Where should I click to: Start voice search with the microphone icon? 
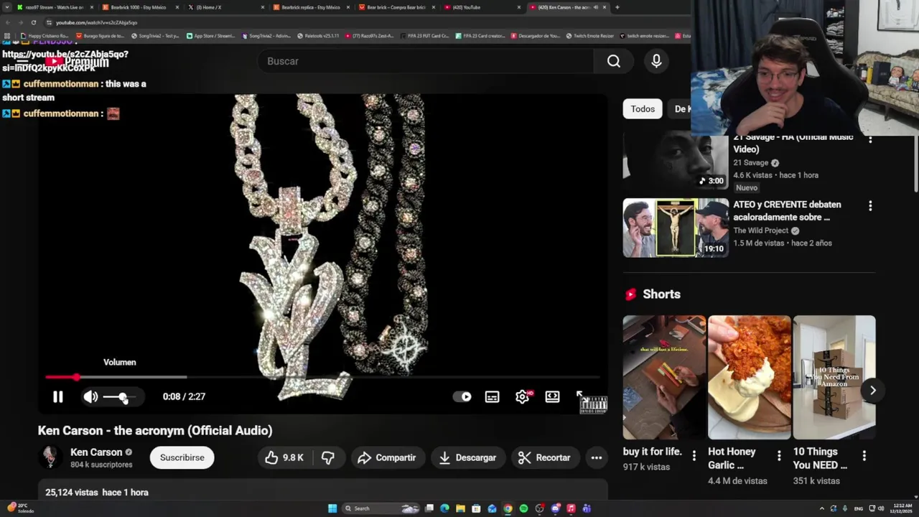[656, 61]
